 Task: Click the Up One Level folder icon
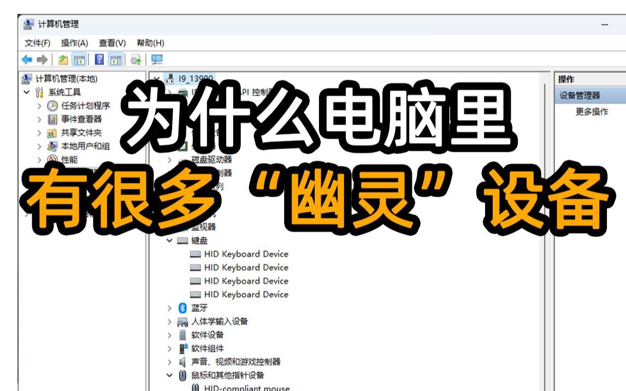click(x=63, y=60)
